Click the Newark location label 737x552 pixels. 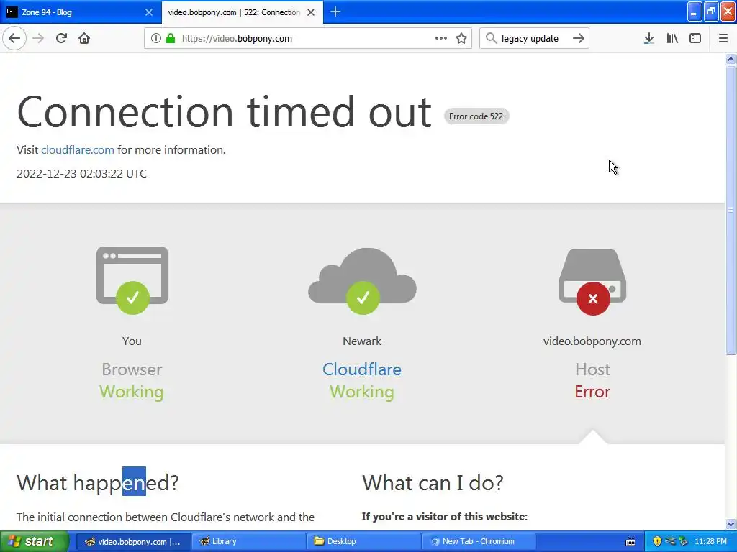tap(362, 341)
